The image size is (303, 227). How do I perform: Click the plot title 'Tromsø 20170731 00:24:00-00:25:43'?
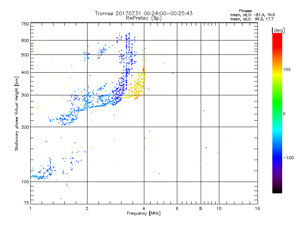[x=144, y=13]
